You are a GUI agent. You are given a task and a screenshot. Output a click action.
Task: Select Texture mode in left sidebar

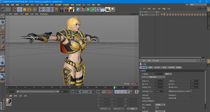click(2, 27)
